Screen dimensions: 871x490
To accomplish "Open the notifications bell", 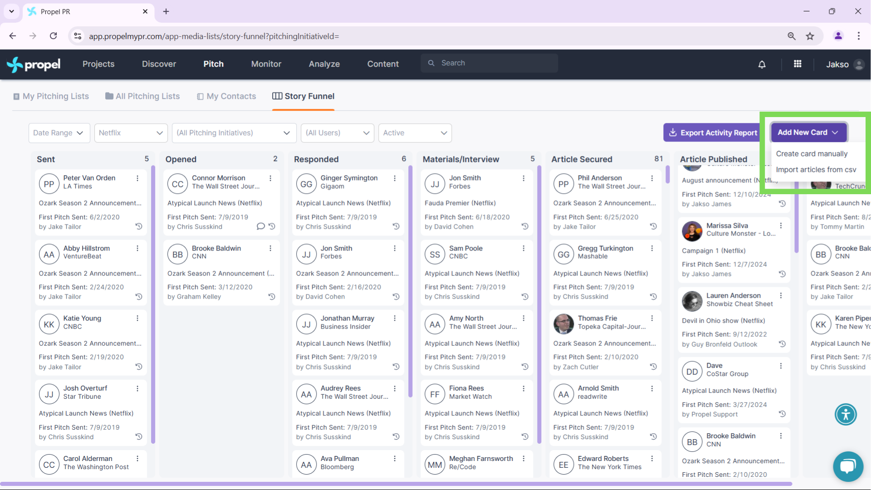I will [762, 64].
